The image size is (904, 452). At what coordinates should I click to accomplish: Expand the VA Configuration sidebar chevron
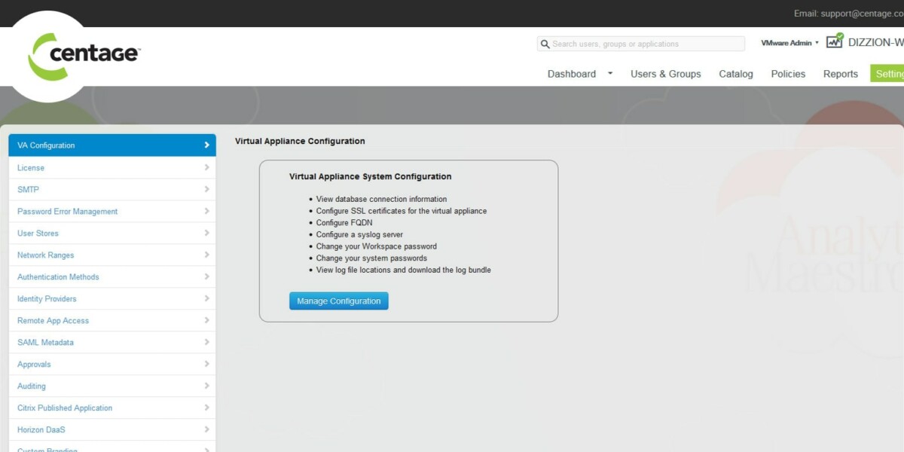coord(206,145)
